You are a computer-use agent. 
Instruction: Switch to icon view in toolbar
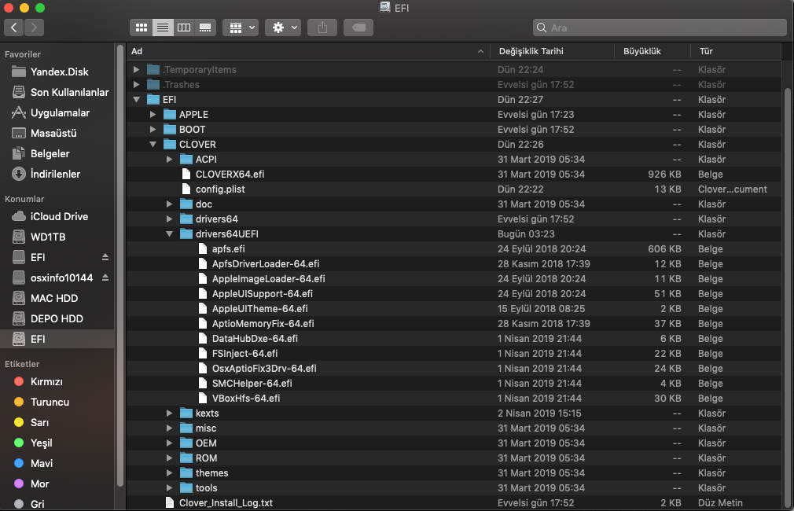pos(142,28)
